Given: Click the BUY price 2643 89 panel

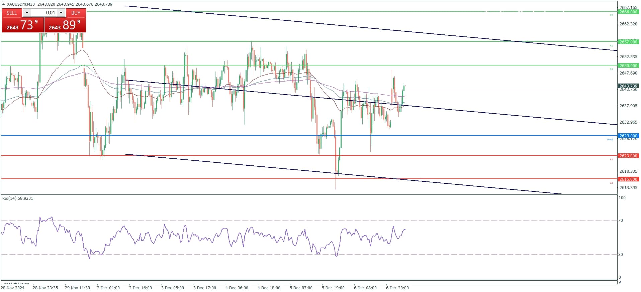Looking at the screenshot, I should pyautogui.click(x=65, y=25).
